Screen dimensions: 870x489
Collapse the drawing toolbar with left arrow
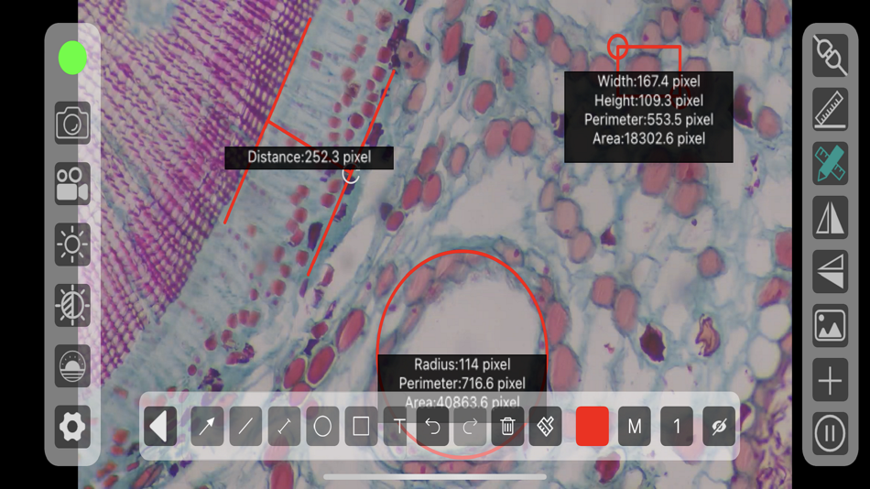160,427
